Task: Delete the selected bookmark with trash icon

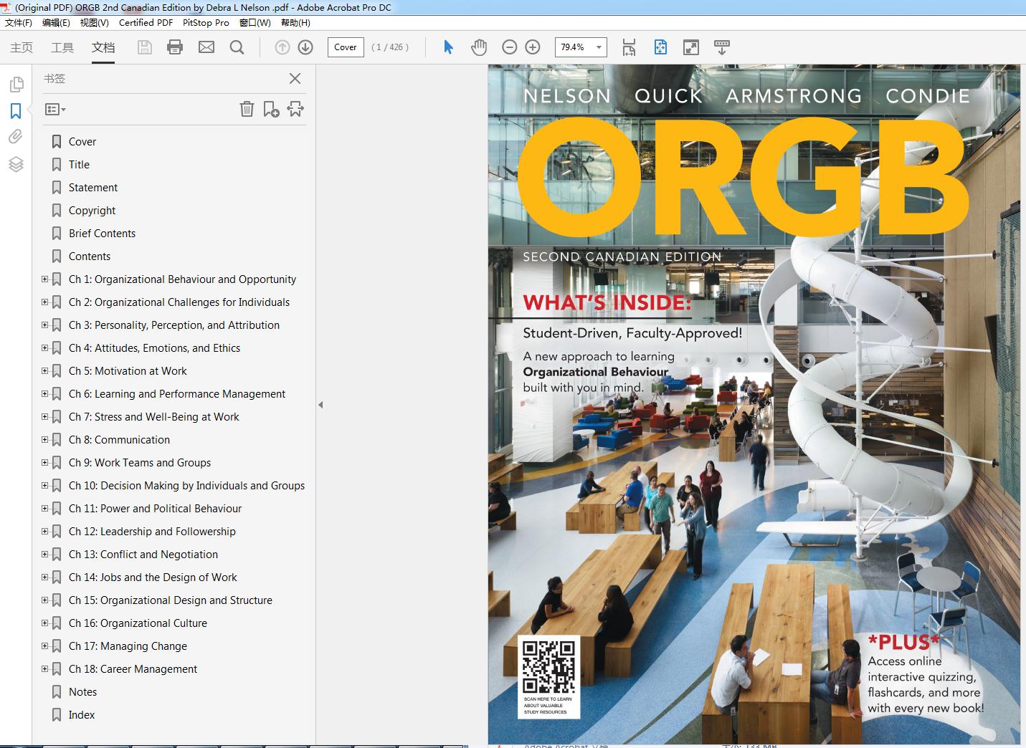Action: click(247, 109)
